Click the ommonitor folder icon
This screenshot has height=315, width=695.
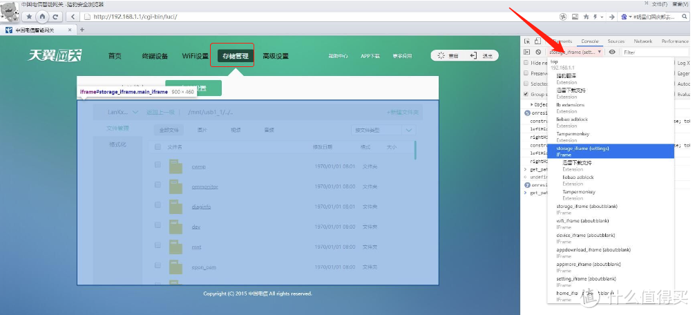[175, 187]
